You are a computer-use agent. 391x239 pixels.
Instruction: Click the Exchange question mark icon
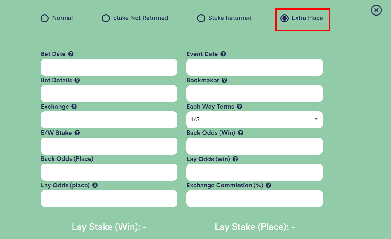point(74,107)
